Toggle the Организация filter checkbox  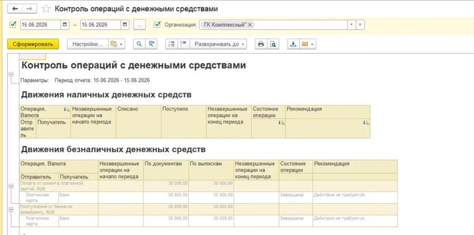click(x=157, y=25)
